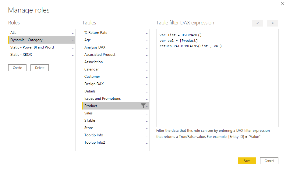Select the Age table
Viewport: 286px width, 169px height.
(x=116, y=40)
